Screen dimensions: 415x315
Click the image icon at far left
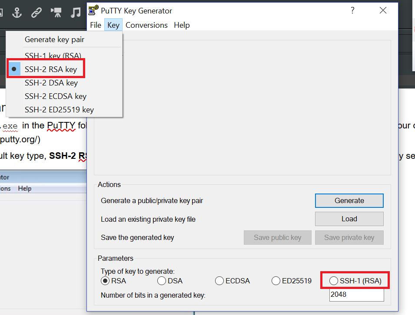tap(2, 13)
